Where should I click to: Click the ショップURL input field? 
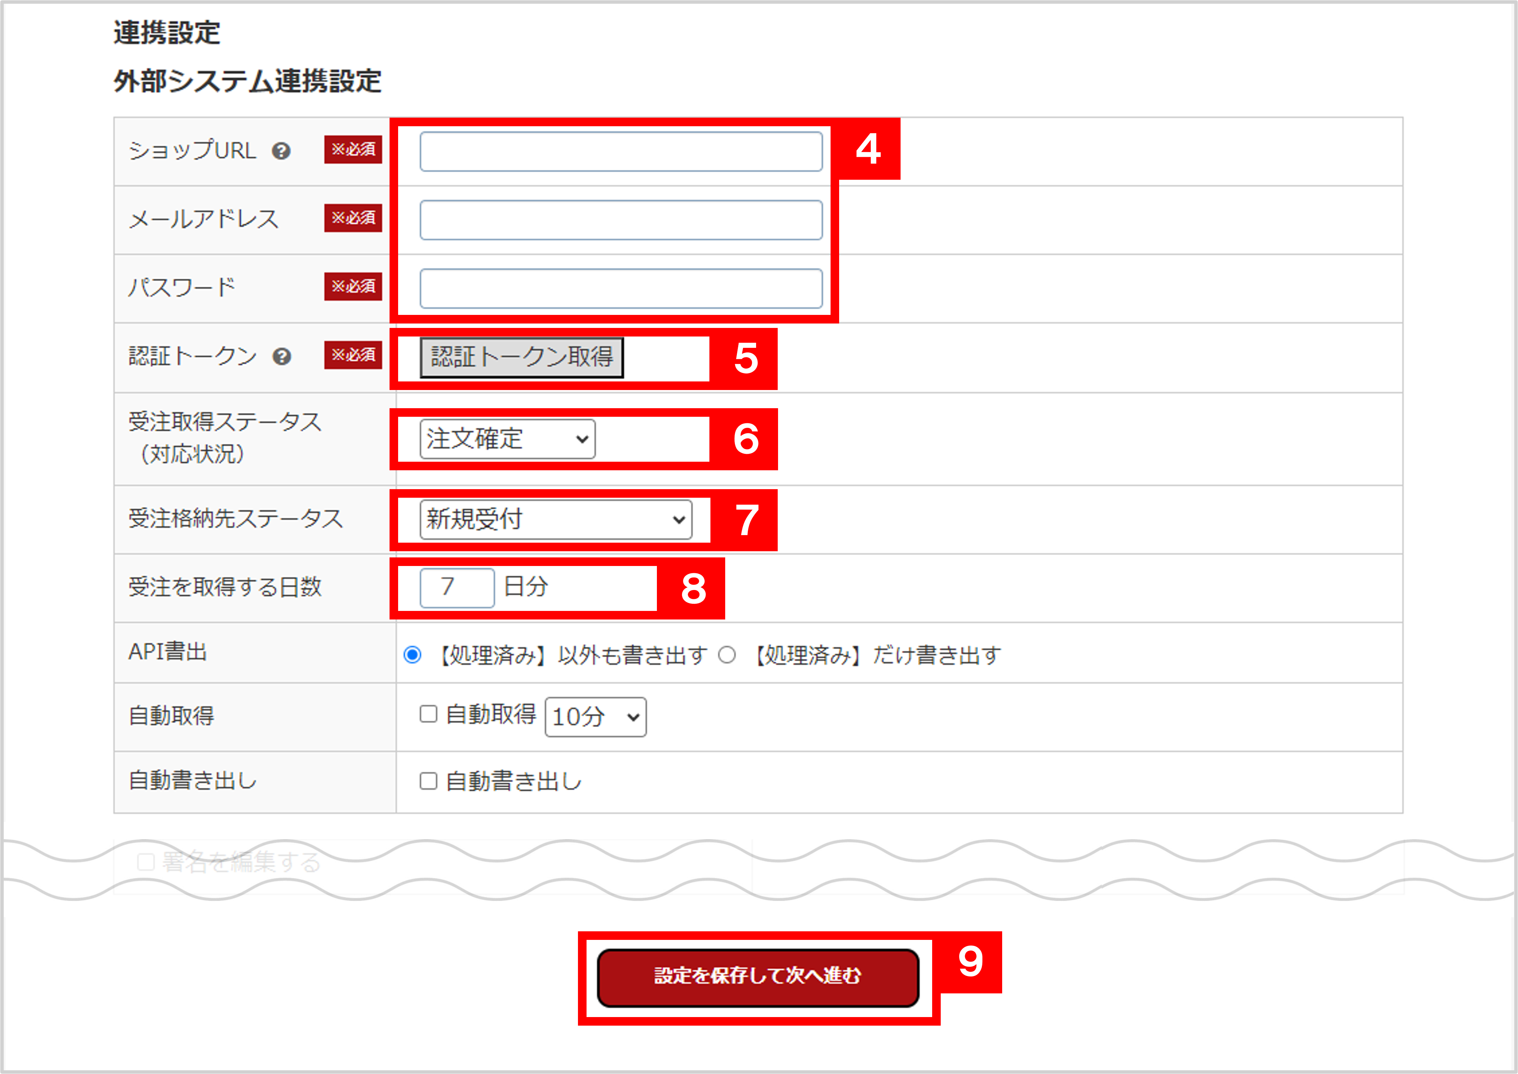[x=621, y=152]
